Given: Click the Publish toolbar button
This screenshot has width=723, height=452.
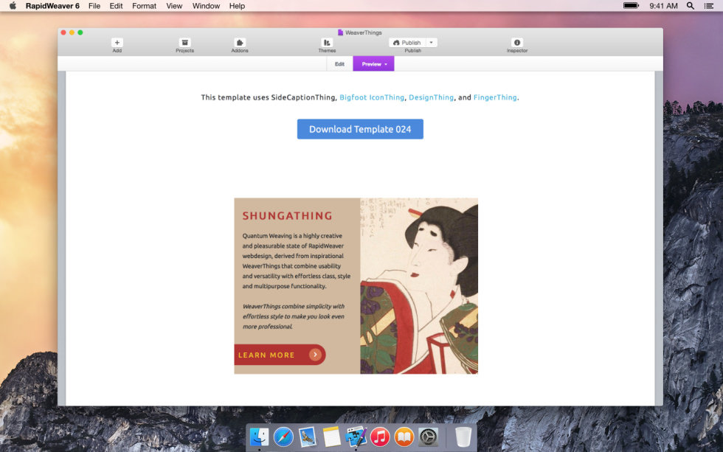Looking at the screenshot, I should 407,42.
